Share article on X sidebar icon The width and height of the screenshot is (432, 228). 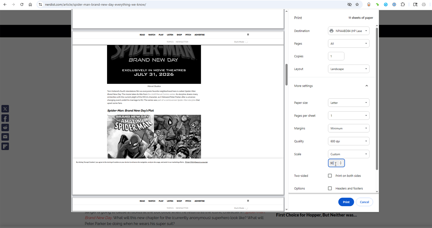pos(5,109)
